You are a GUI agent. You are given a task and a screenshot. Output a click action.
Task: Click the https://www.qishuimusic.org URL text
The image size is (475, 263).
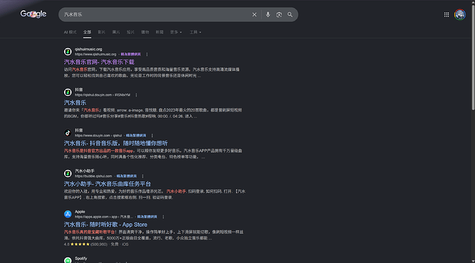click(x=96, y=54)
